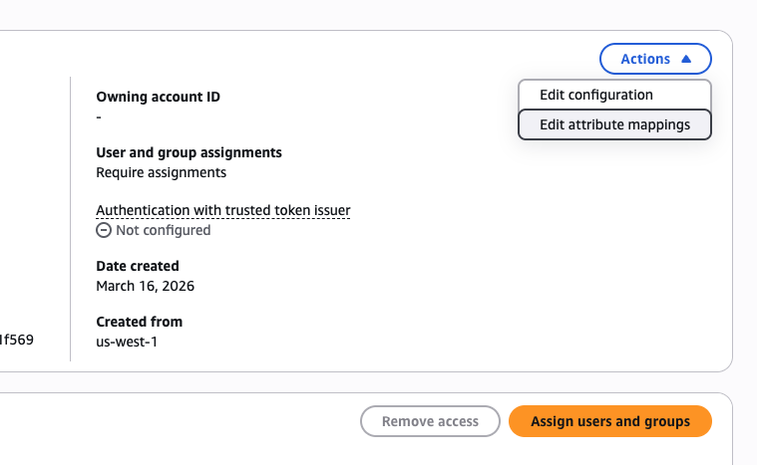Screen dimensions: 757x465
Task: Click the Actions caret triangle icon
Action: (686, 59)
